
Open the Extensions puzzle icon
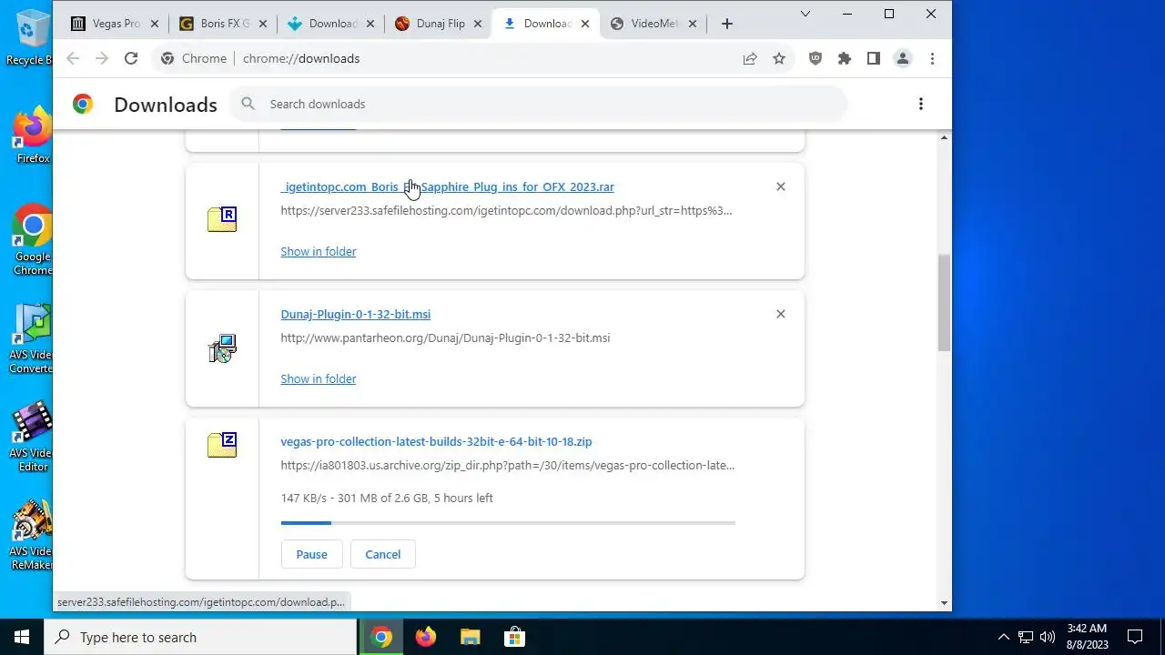coord(845,58)
